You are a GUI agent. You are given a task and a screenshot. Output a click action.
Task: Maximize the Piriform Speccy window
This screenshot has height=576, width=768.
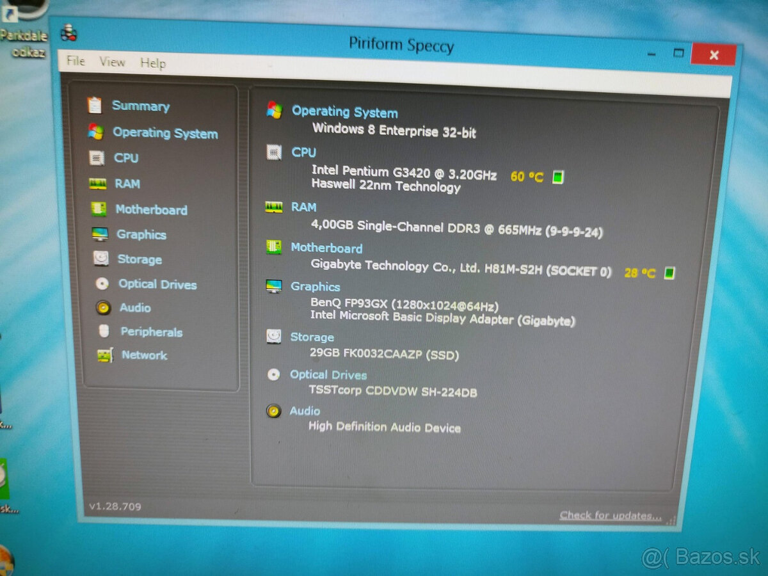[x=679, y=53]
